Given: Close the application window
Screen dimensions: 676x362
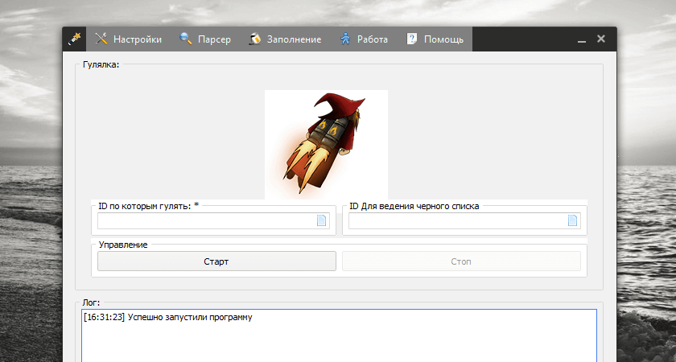Looking at the screenshot, I should [601, 39].
